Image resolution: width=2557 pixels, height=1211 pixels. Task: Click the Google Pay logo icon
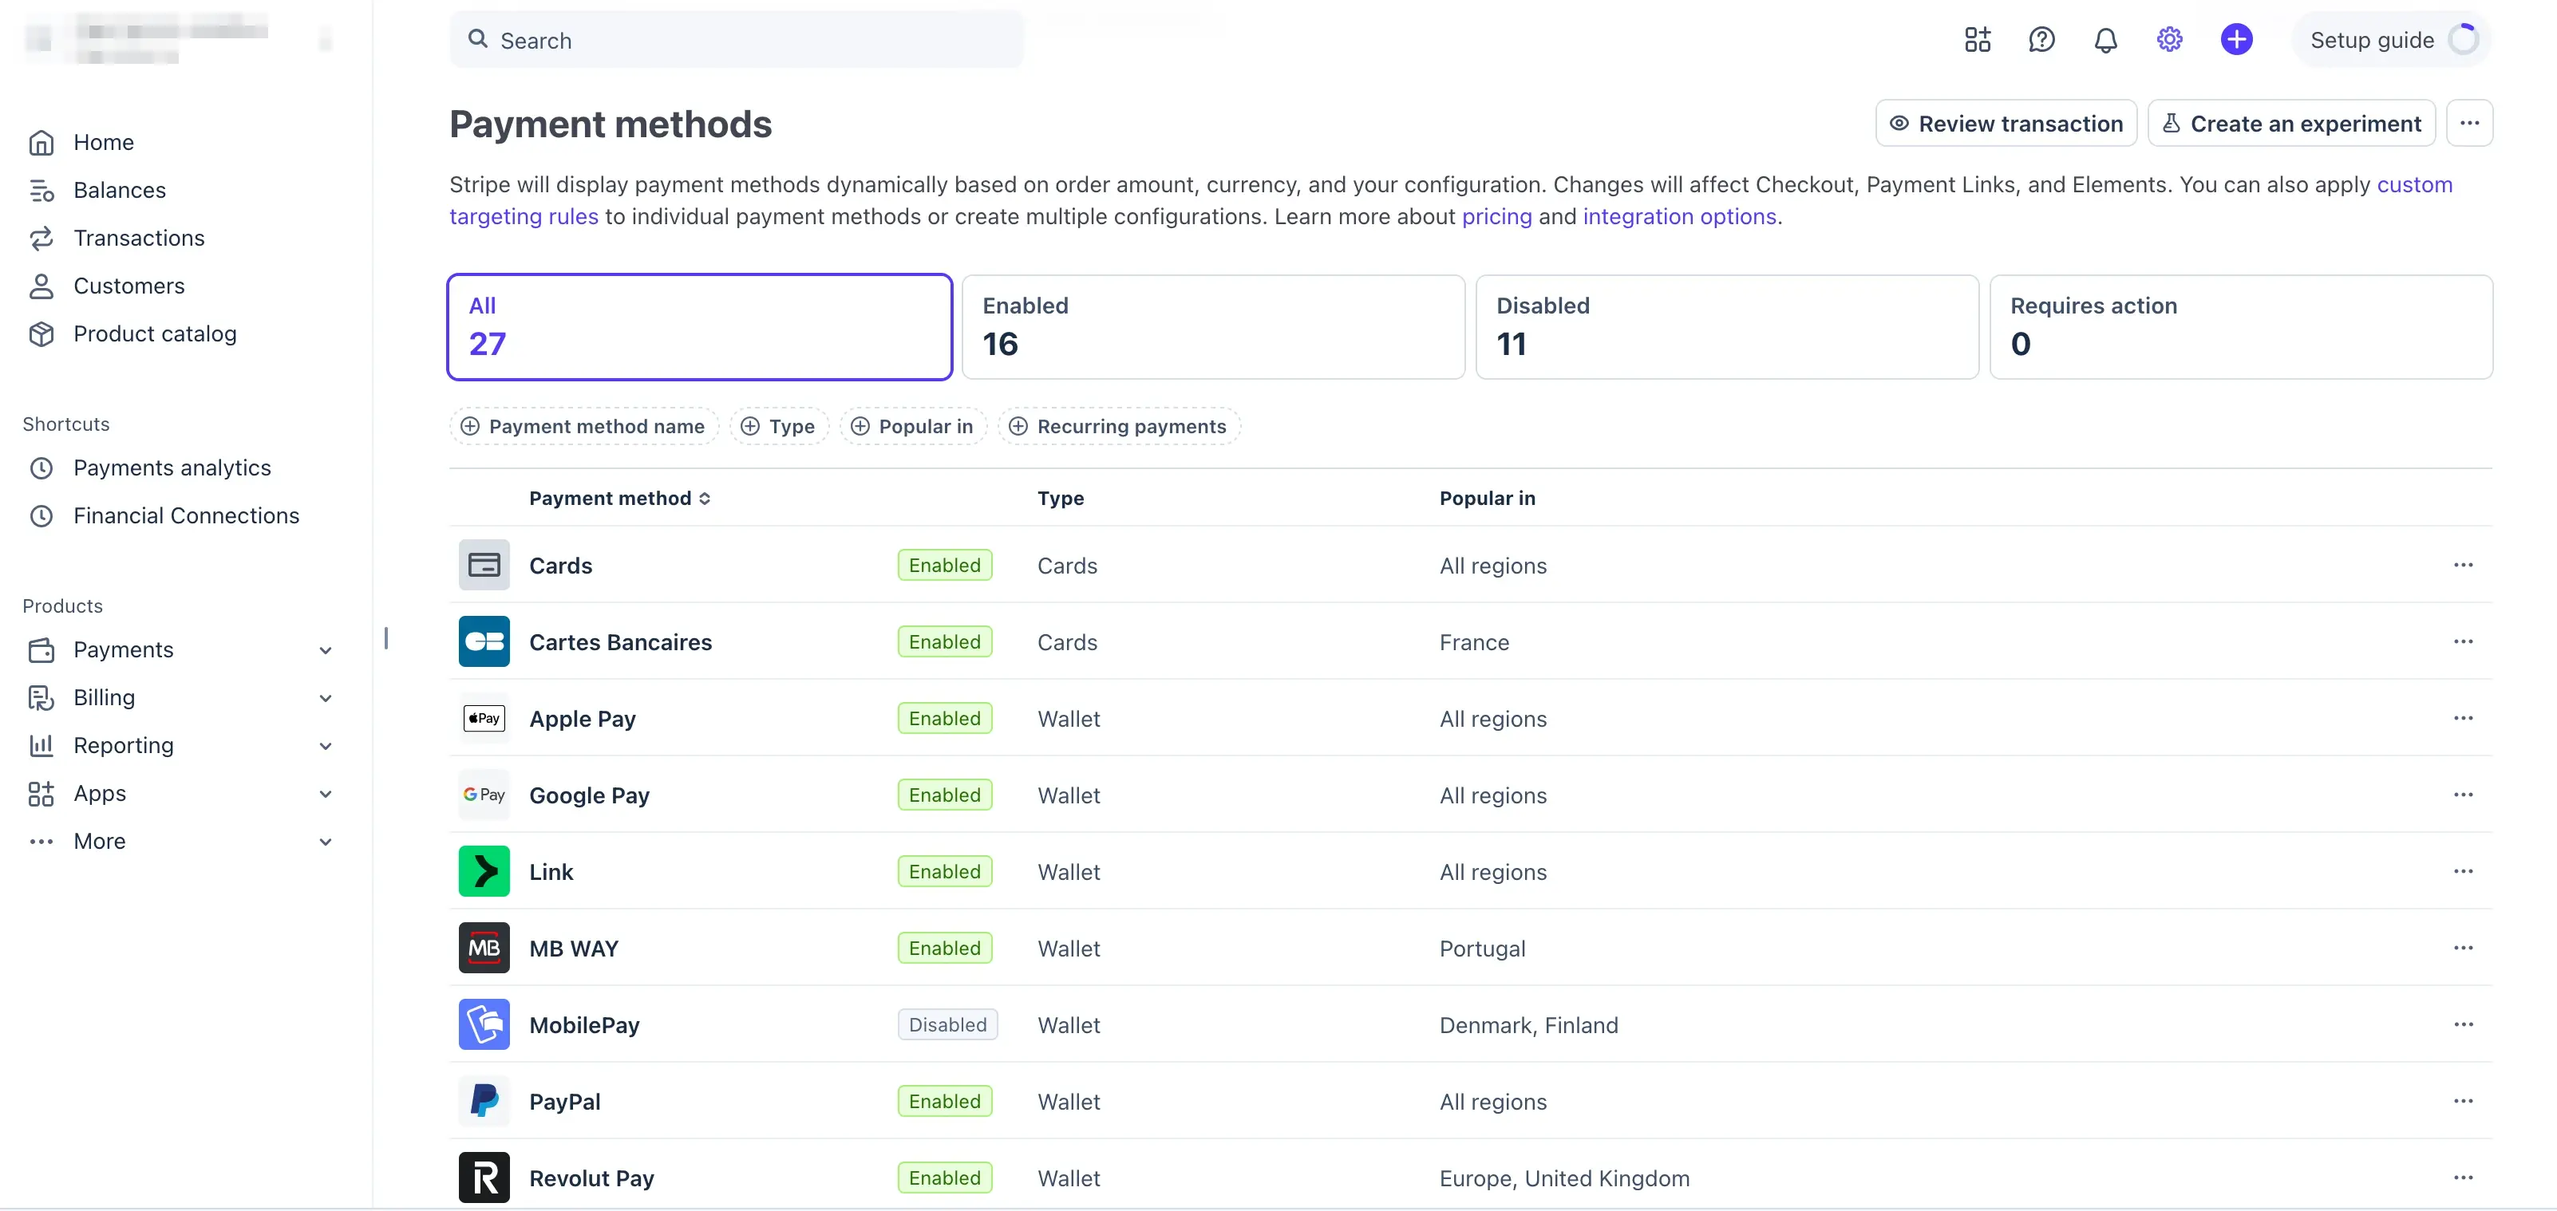484,794
